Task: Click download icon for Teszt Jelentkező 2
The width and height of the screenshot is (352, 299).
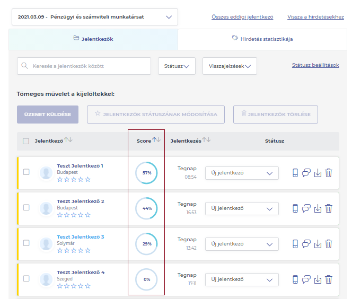Action: 318,208
